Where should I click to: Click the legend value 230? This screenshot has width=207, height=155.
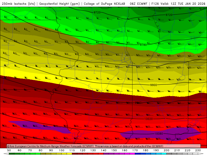click(x=198, y=150)
